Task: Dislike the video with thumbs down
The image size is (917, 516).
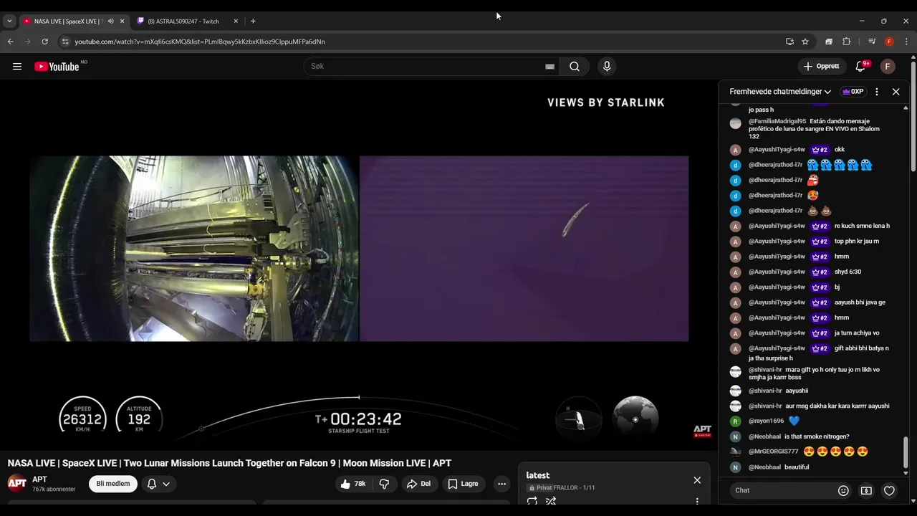Action: 384,484
